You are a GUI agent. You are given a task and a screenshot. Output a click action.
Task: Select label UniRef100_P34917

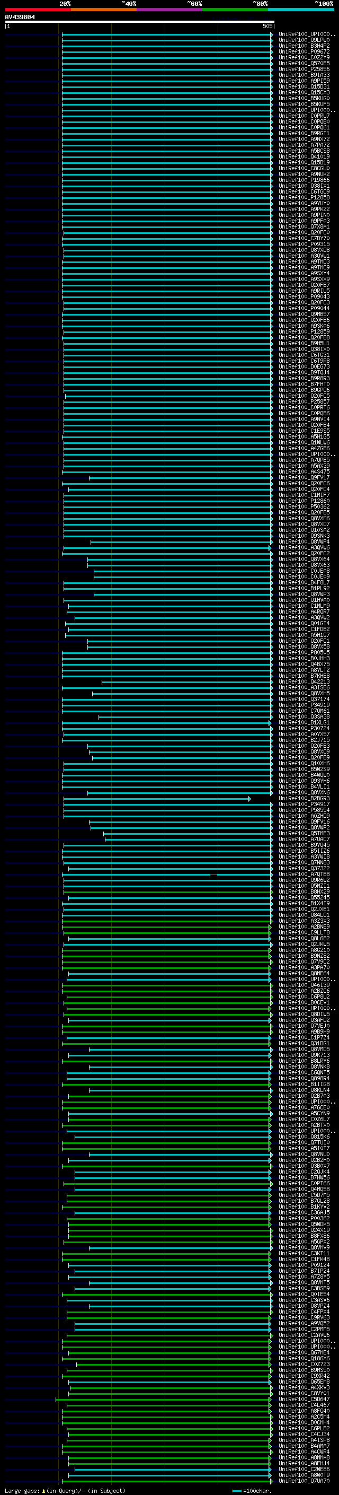click(x=304, y=805)
